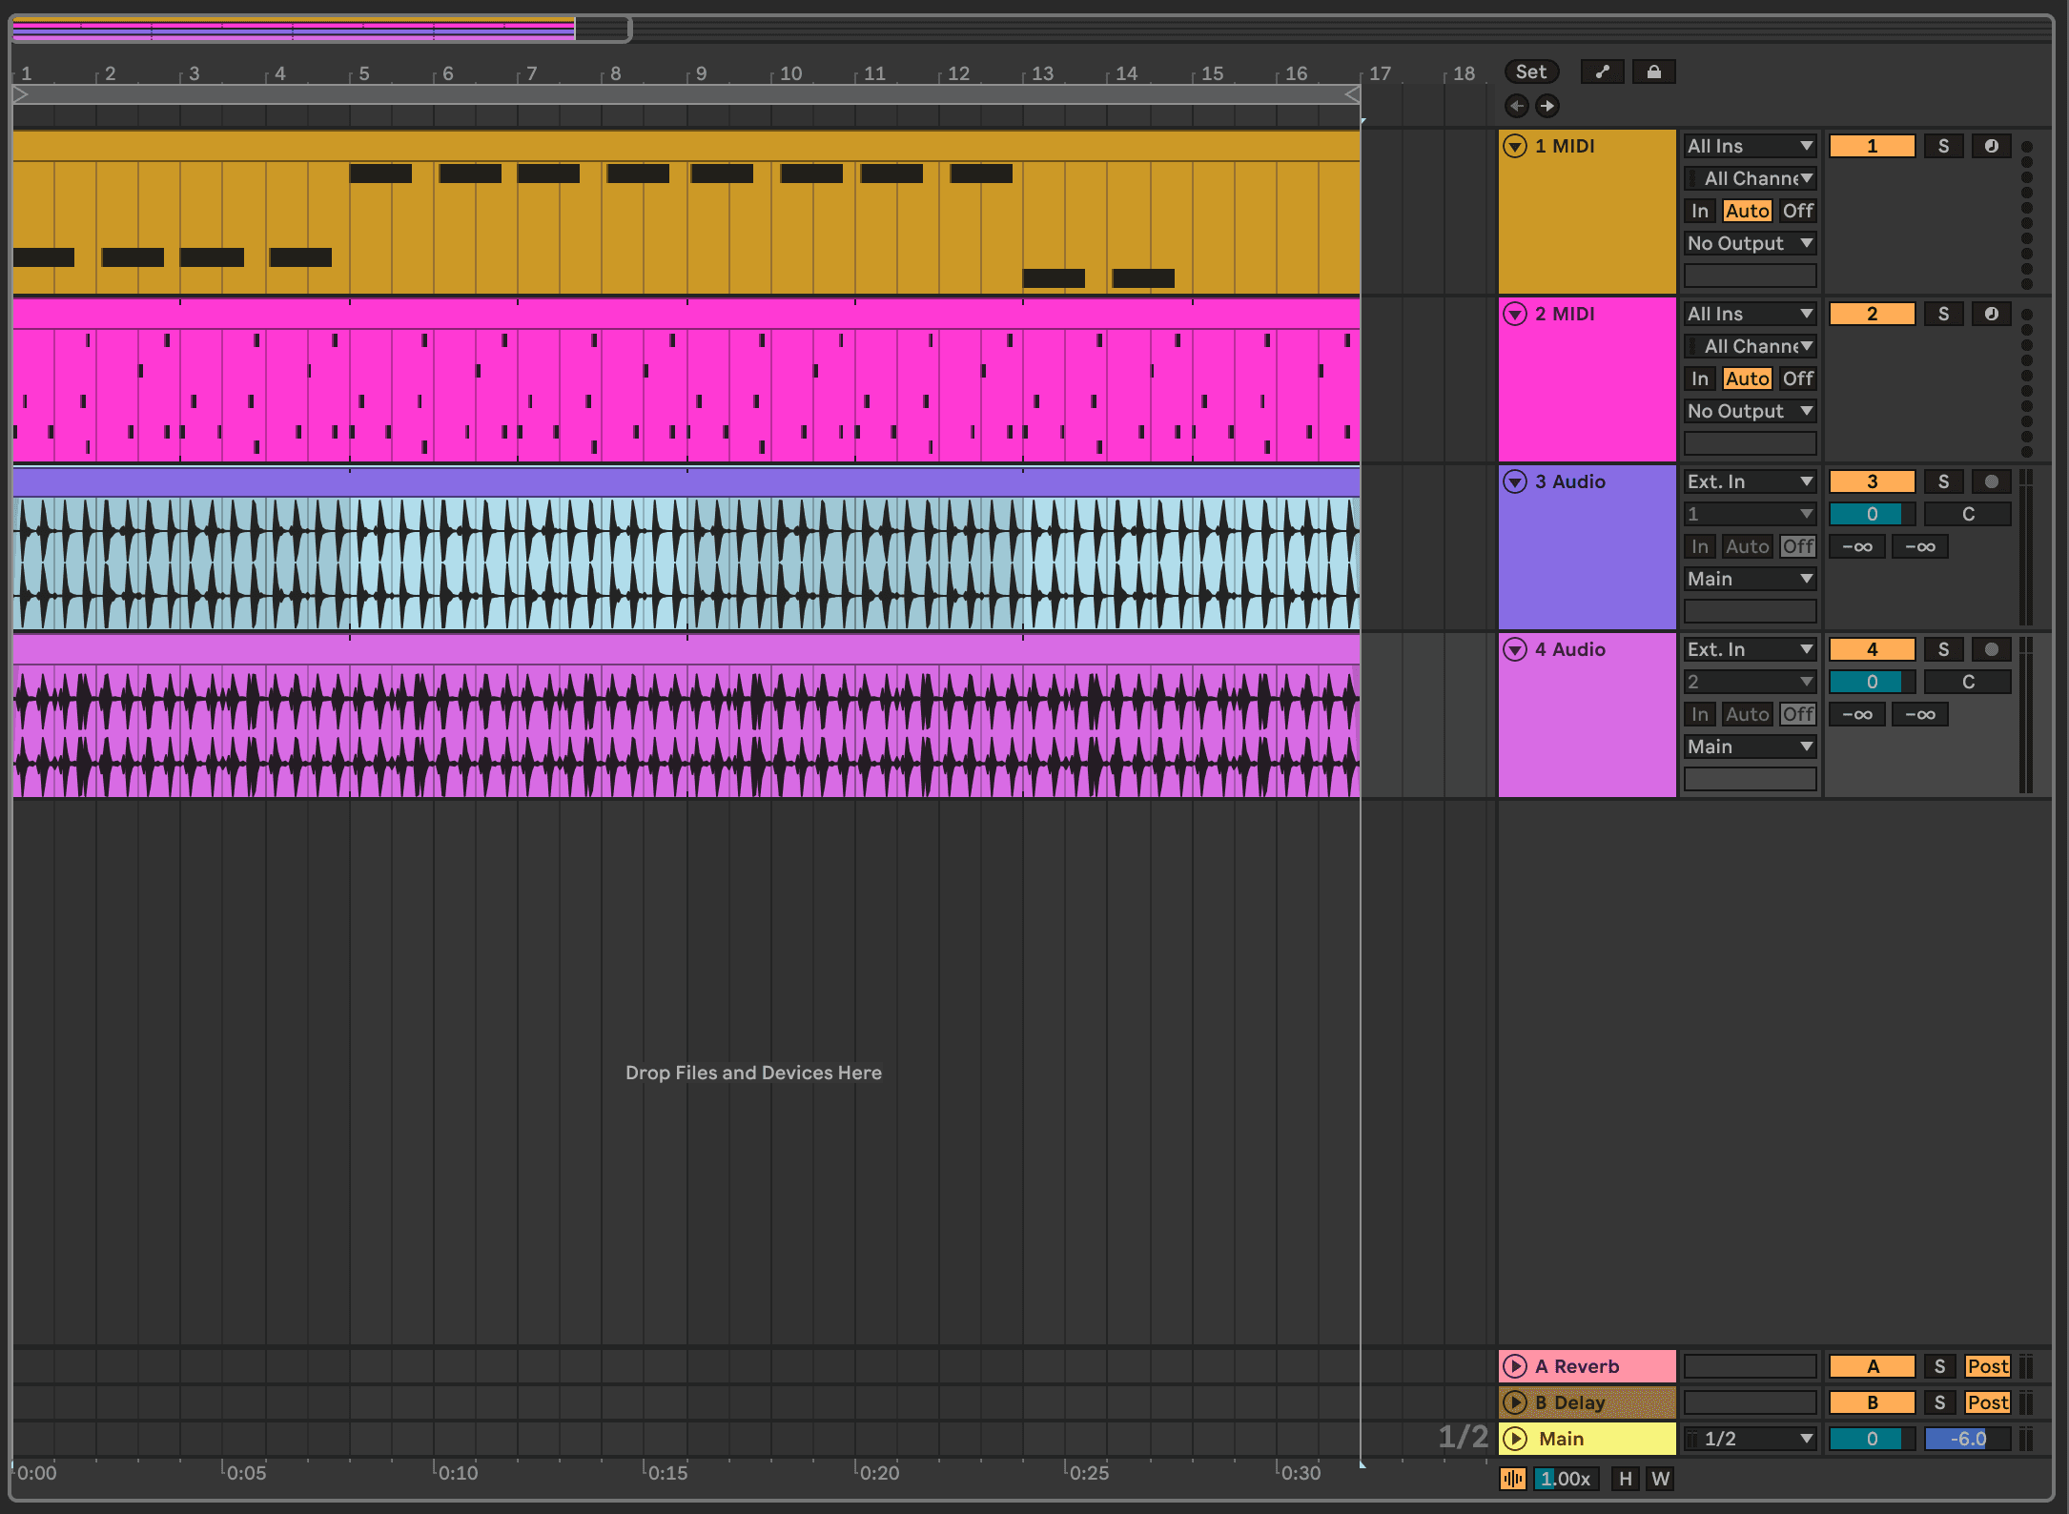Open the Ext. In dropdown on 3 Audio

(1750, 481)
